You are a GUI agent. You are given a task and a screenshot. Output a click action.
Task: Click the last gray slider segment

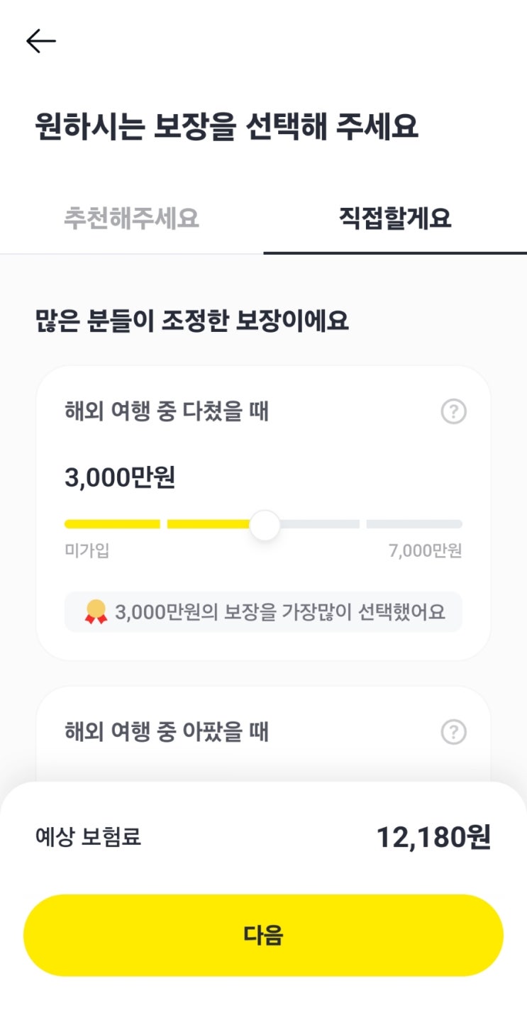414,524
